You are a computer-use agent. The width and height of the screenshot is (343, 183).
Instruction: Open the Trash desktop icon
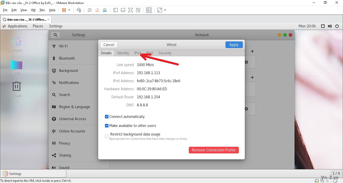coord(17,89)
